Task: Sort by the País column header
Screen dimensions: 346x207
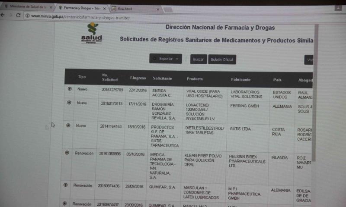Action: coord(277,80)
